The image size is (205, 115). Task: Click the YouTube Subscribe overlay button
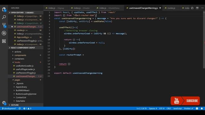pyautogui.click(x=185, y=101)
